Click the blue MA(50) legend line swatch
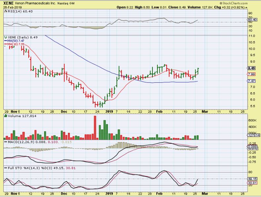 click(x=6, y=41)
